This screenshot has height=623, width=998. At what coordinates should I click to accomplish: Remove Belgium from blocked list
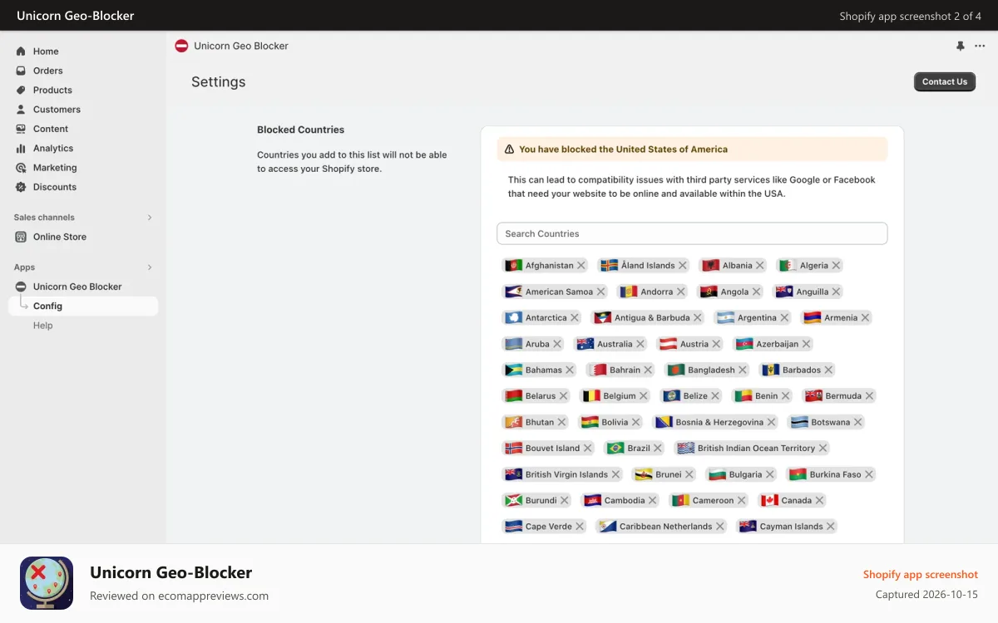[x=644, y=396]
